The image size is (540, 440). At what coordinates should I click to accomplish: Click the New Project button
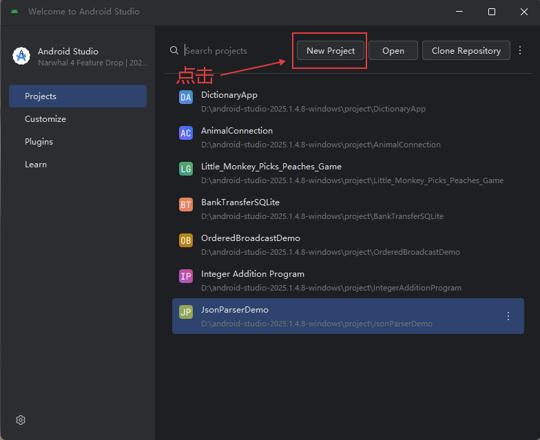pos(331,51)
